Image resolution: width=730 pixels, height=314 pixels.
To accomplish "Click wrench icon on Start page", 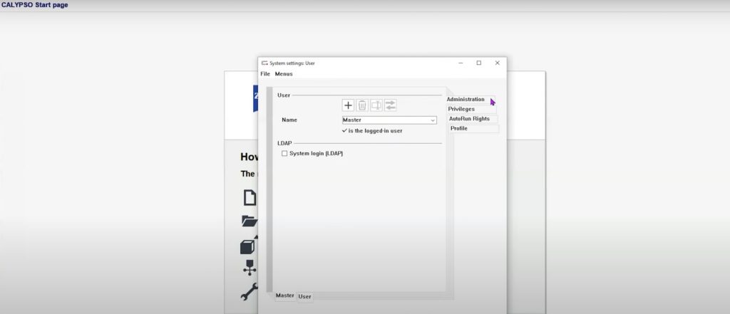I will pos(249,292).
